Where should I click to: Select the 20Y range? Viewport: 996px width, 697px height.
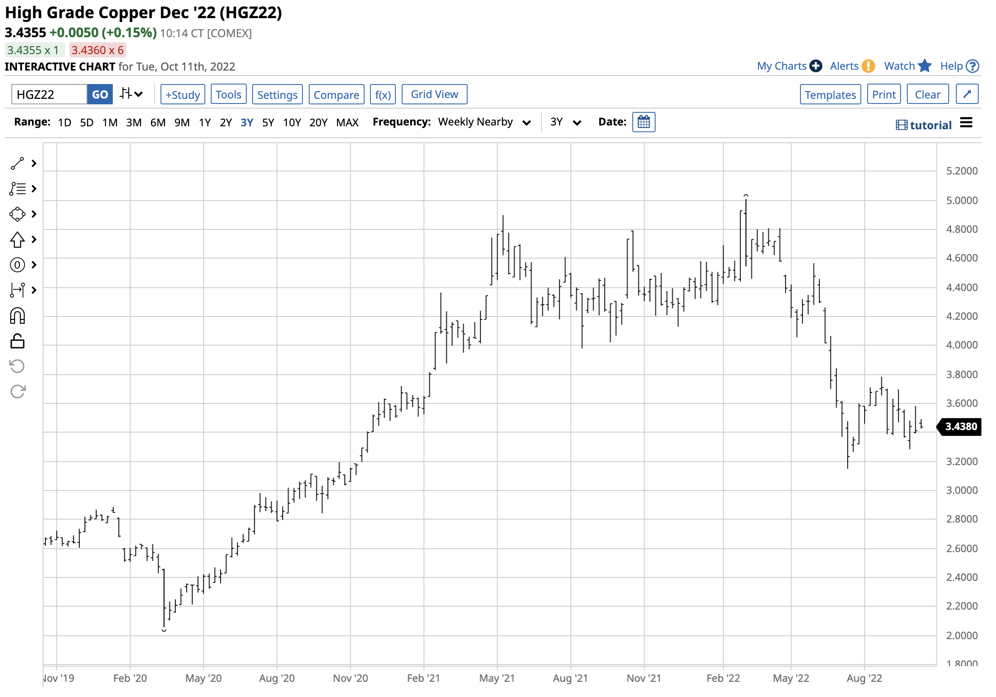pos(318,123)
